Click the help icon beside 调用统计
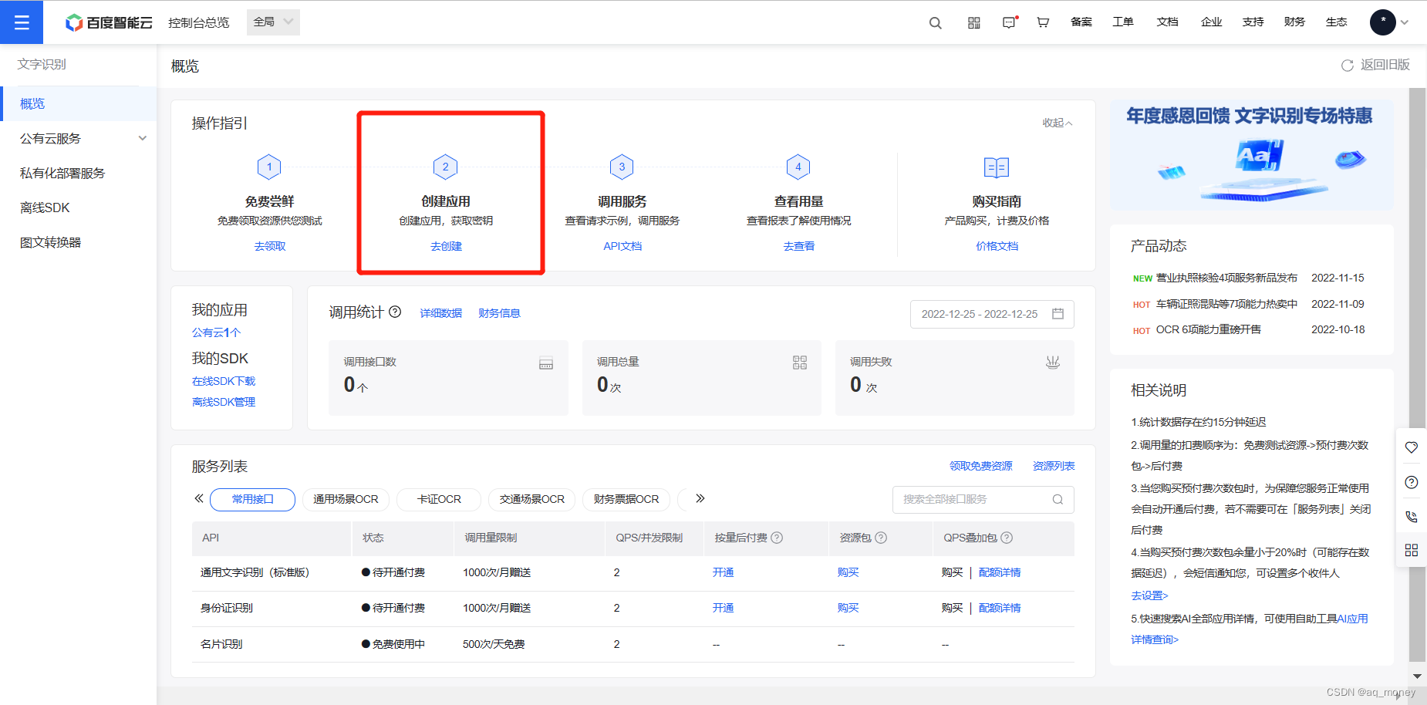This screenshot has height=705, width=1427. tap(395, 312)
